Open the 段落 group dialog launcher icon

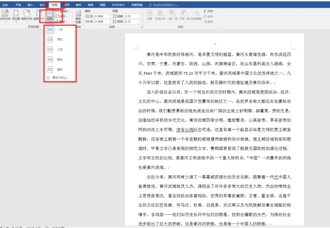click(142, 27)
